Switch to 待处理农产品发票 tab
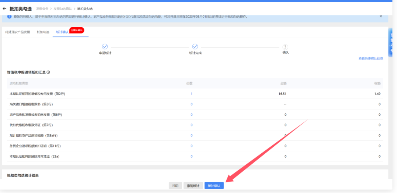 click(x=18, y=32)
